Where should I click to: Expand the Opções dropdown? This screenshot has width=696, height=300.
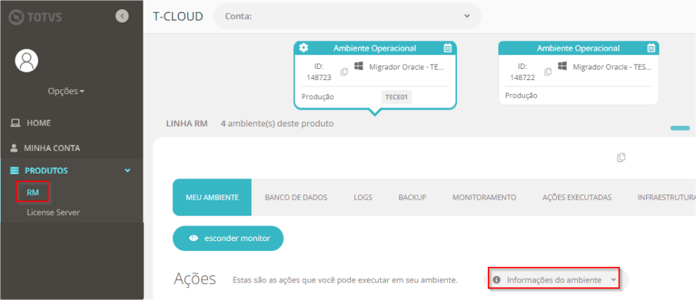click(66, 91)
